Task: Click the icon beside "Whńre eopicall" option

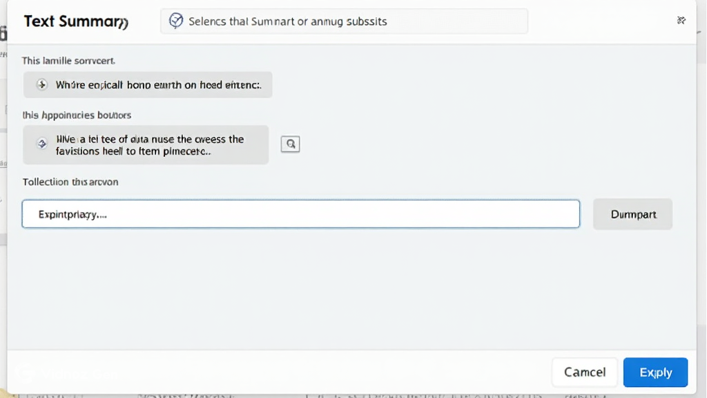Action: [x=42, y=85]
